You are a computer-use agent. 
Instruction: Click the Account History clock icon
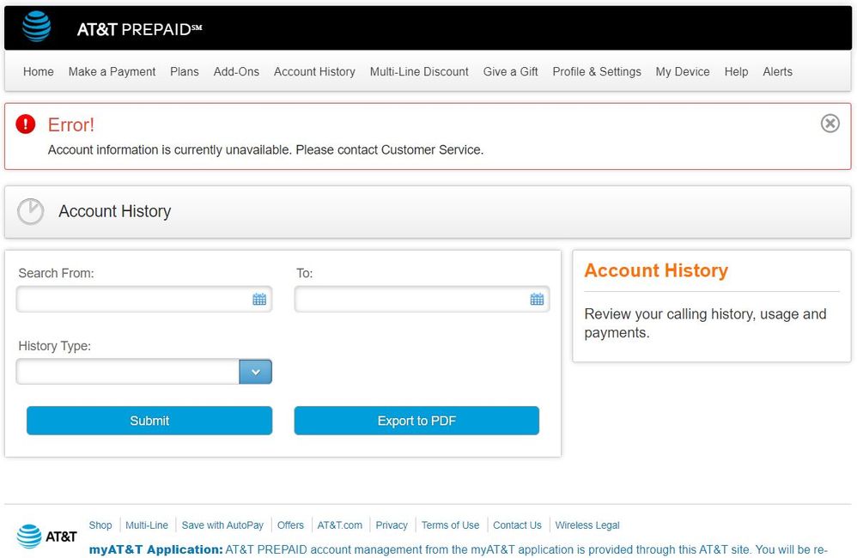point(31,212)
